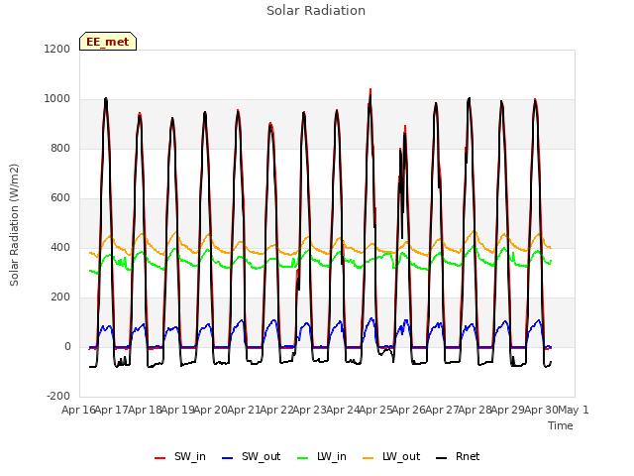Image resolution: width=634 pixels, height=476 pixels.
Task: Toggle Rnet series in legend
Action: point(458,457)
